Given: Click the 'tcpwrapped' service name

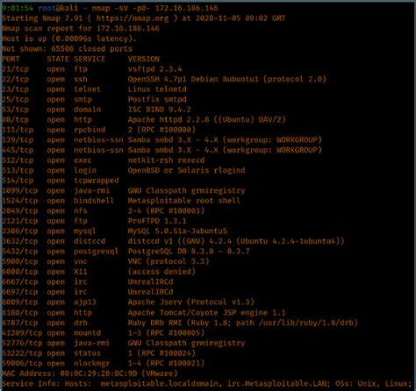Looking at the screenshot, I should click(x=97, y=181).
